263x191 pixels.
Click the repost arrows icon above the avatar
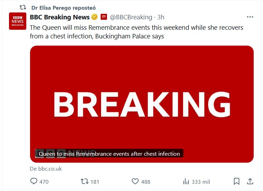[23, 7]
